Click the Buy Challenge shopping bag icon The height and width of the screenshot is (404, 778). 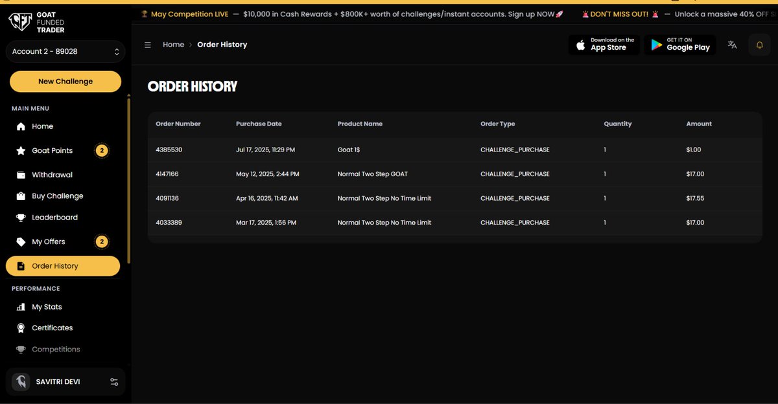click(x=21, y=196)
